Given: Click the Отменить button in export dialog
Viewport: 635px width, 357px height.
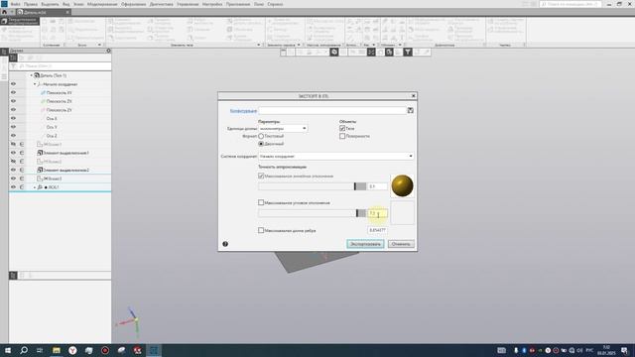Looking at the screenshot, I should click(x=401, y=244).
